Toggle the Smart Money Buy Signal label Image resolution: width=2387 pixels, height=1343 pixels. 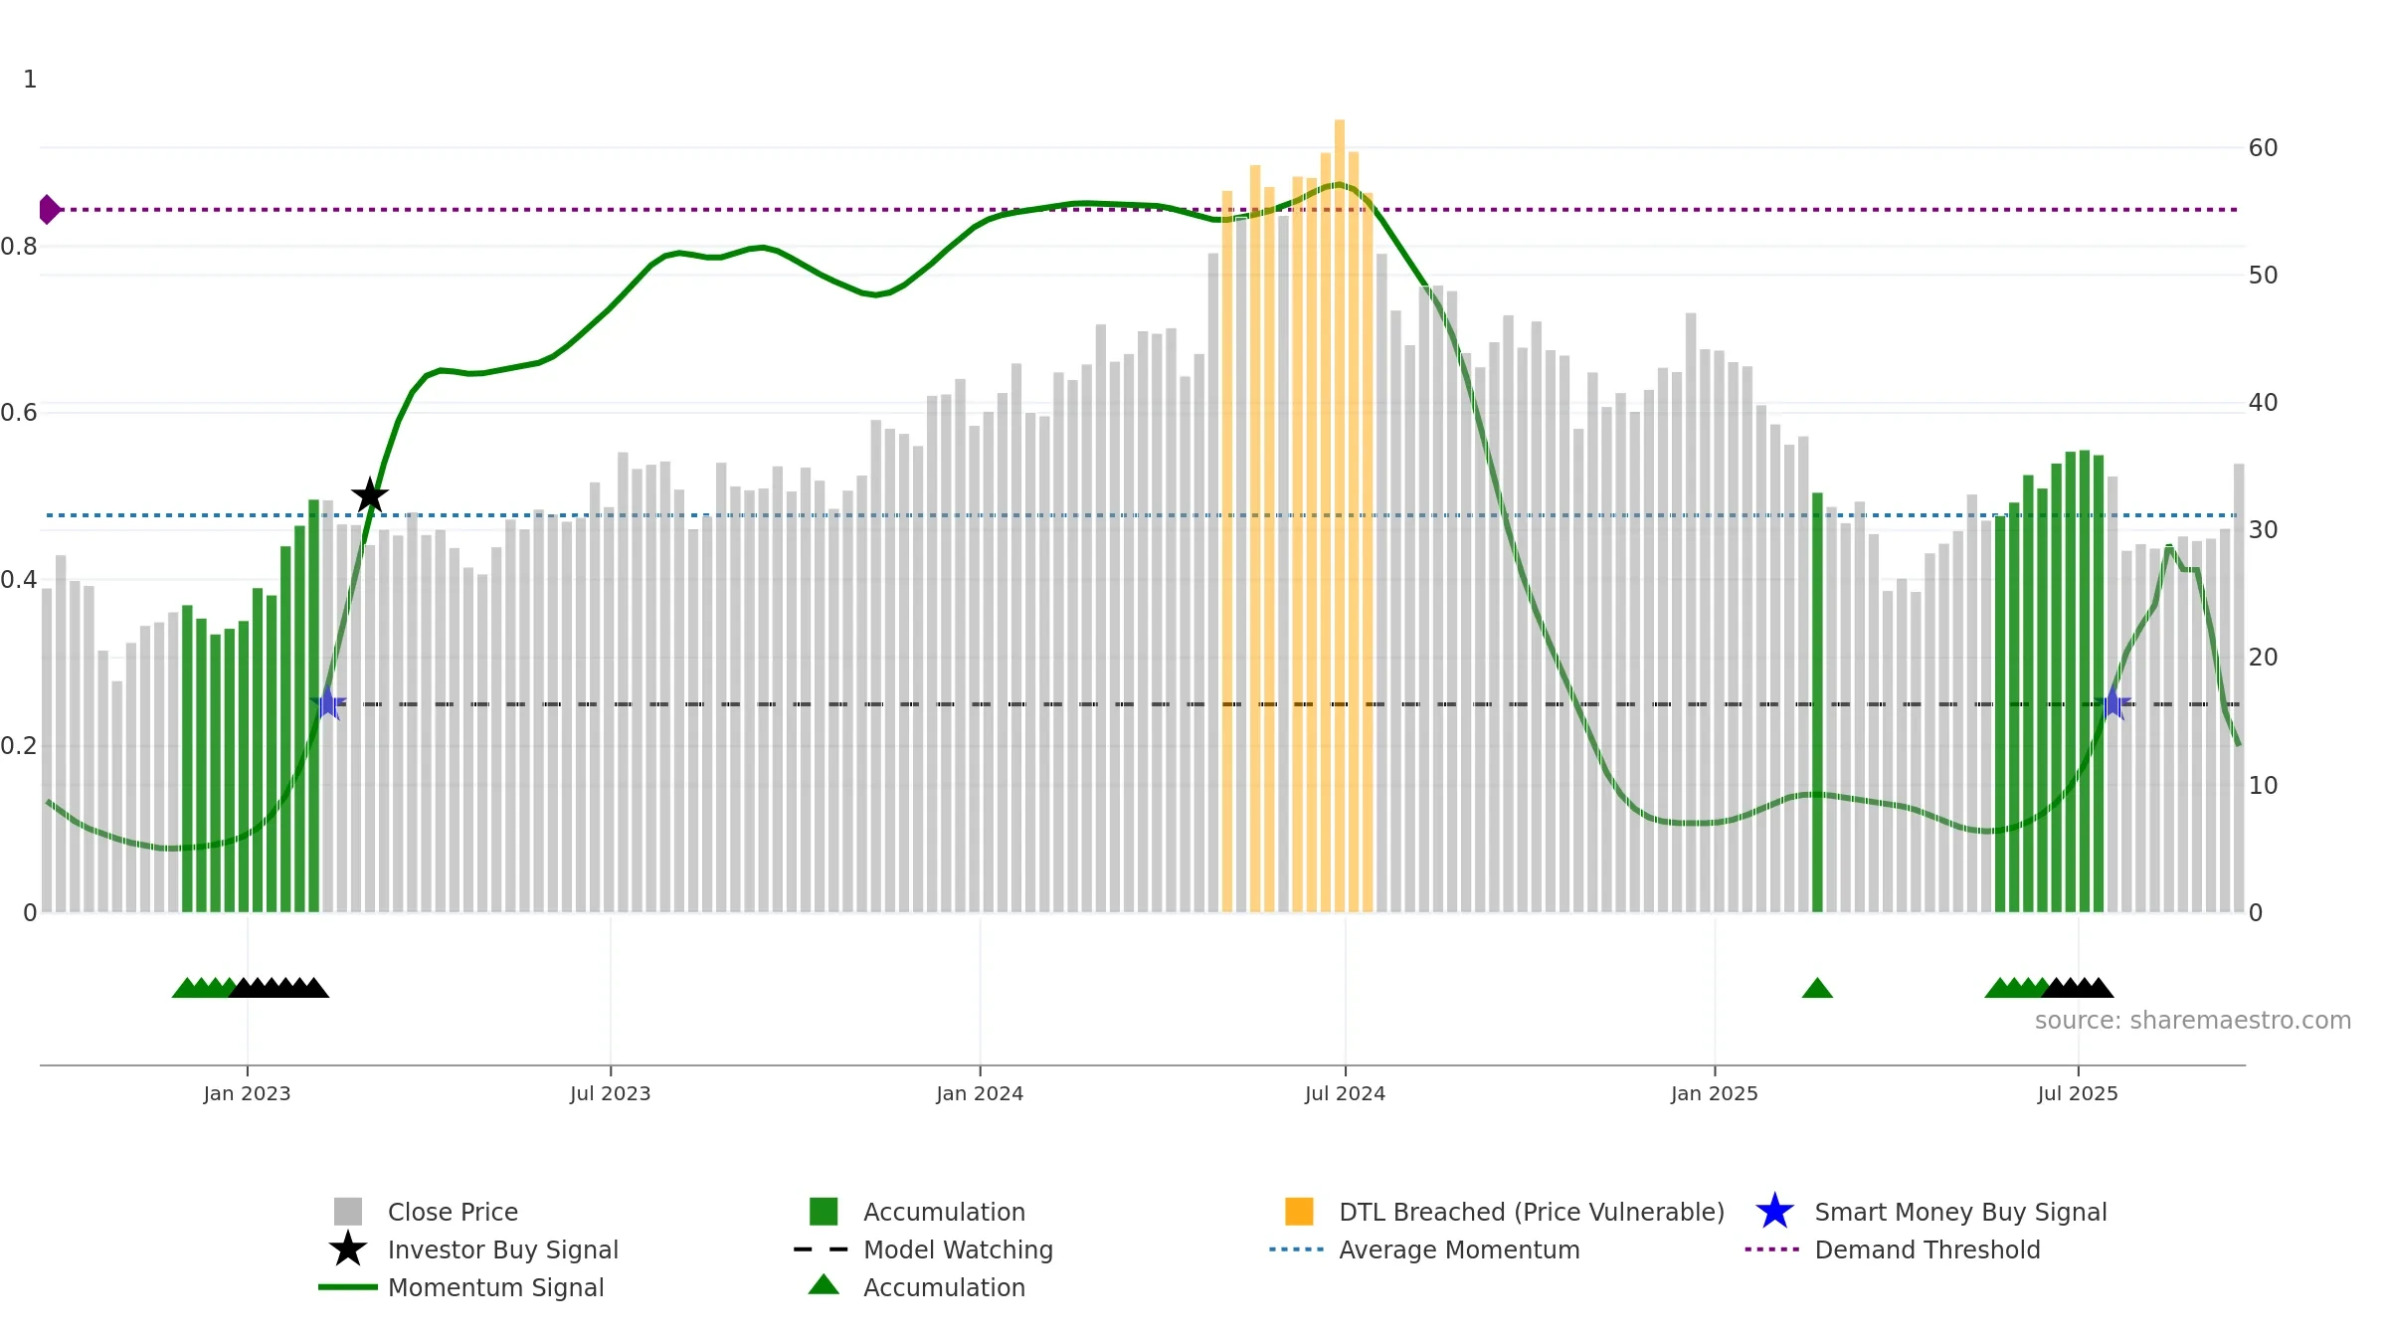1960,1212
